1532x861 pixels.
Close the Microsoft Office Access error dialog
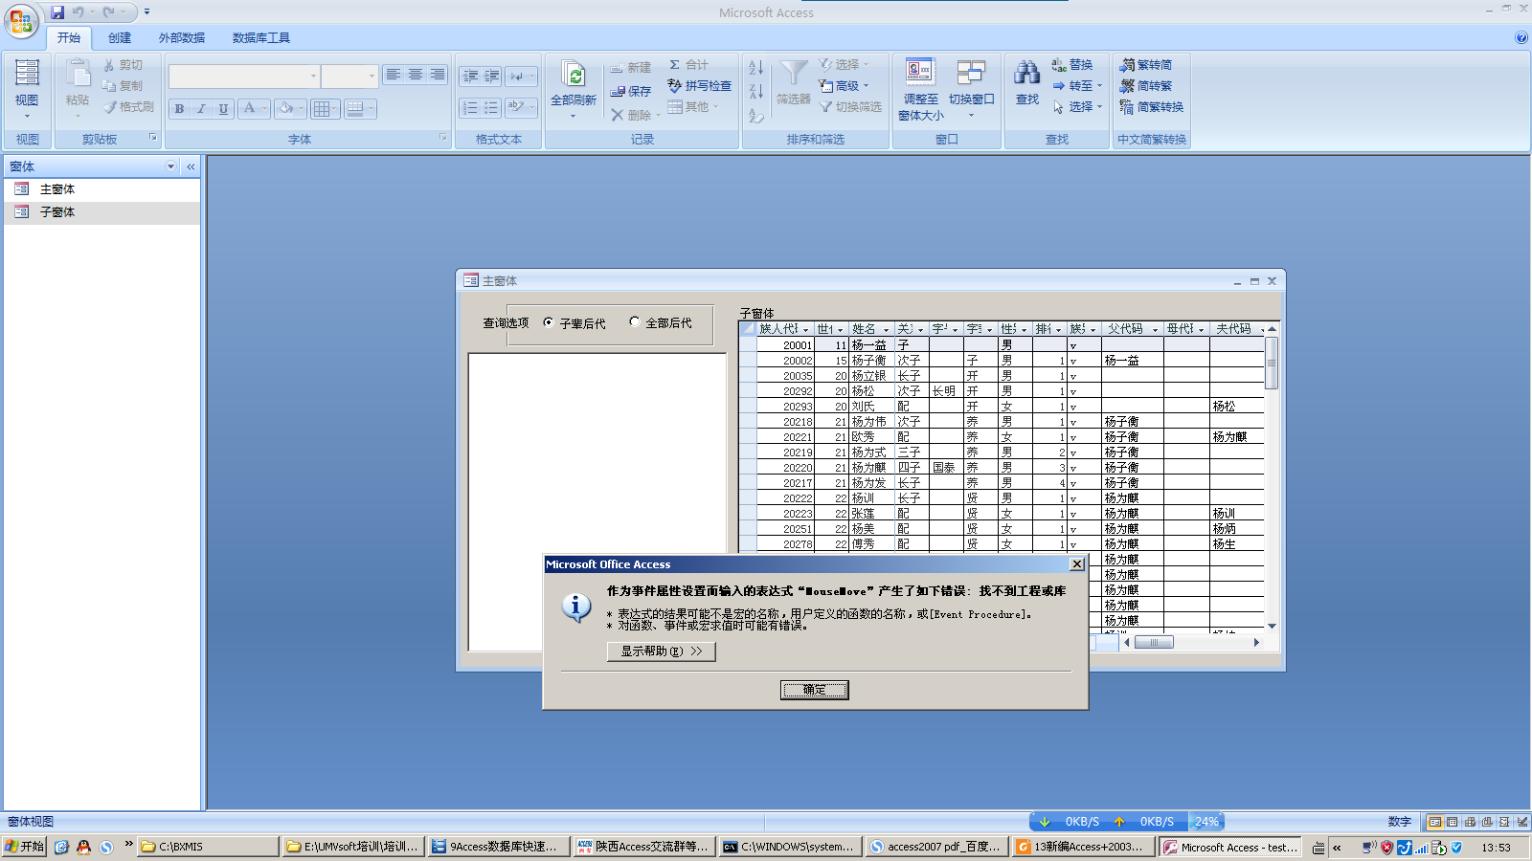(1077, 564)
